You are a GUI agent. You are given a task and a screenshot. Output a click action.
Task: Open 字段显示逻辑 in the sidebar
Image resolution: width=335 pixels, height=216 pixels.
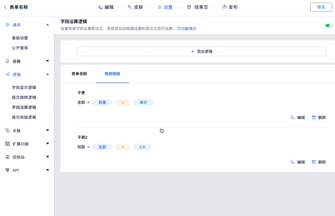(24, 87)
